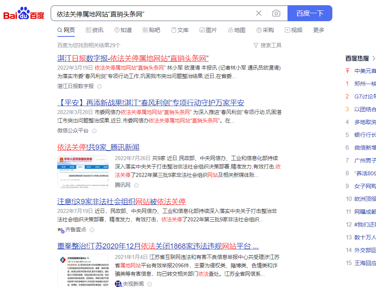Open hot search item 9 女子网购
376x287 pixels.
tap(365, 186)
